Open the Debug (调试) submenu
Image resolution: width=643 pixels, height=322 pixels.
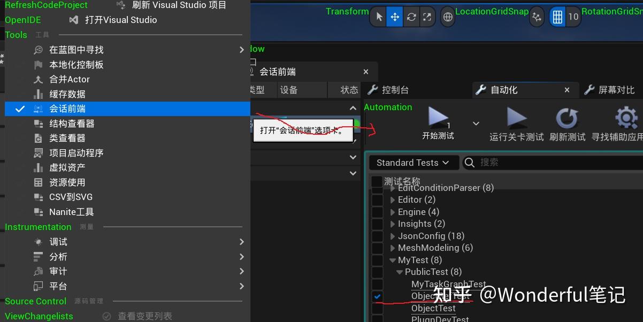pyautogui.click(x=127, y=242)
